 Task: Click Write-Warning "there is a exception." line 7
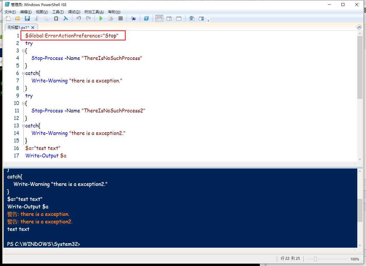pyautogui.click(x=77, y=81)
